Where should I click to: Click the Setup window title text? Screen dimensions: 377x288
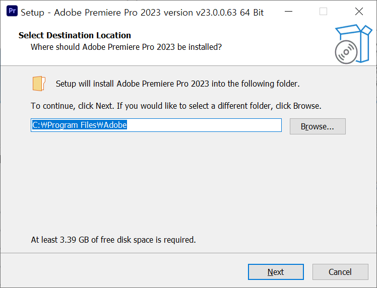[142, 13]
